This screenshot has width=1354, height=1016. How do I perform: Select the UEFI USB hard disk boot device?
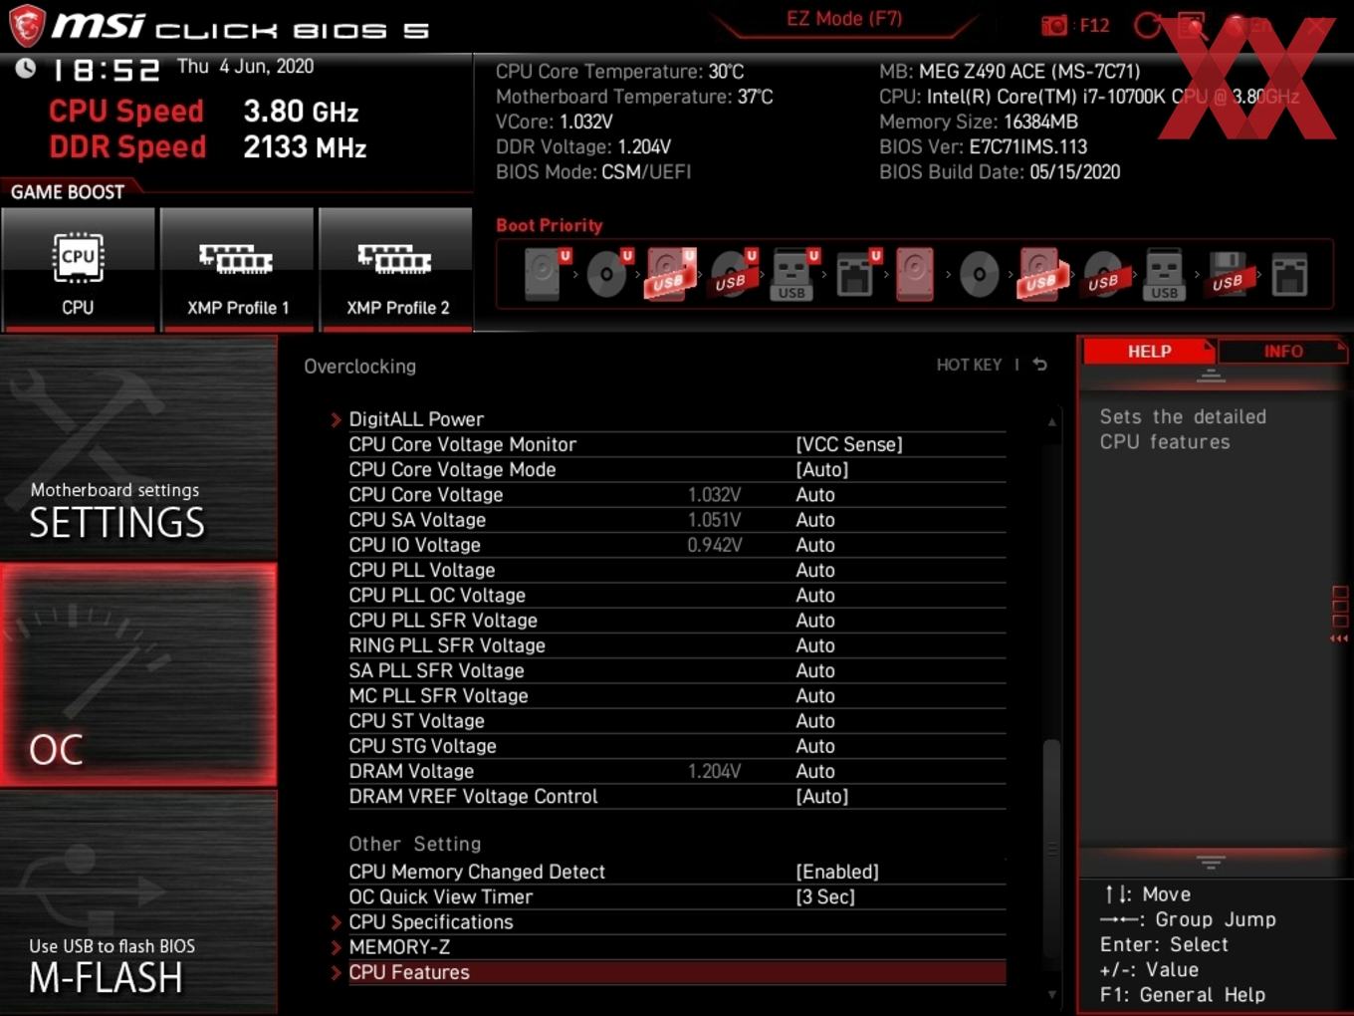670,273
